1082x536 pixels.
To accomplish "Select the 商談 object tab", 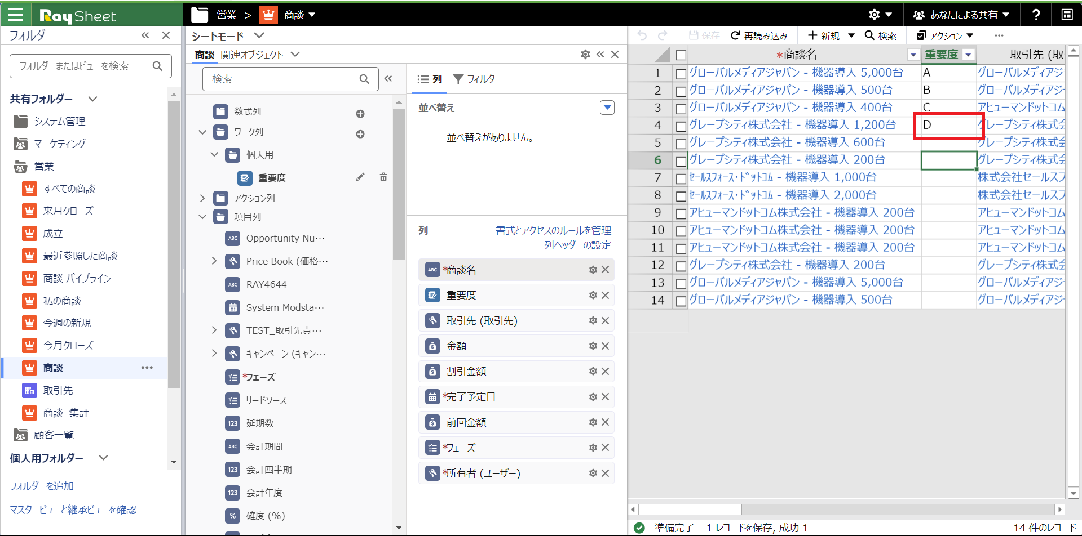I will (x=205, y=55).
